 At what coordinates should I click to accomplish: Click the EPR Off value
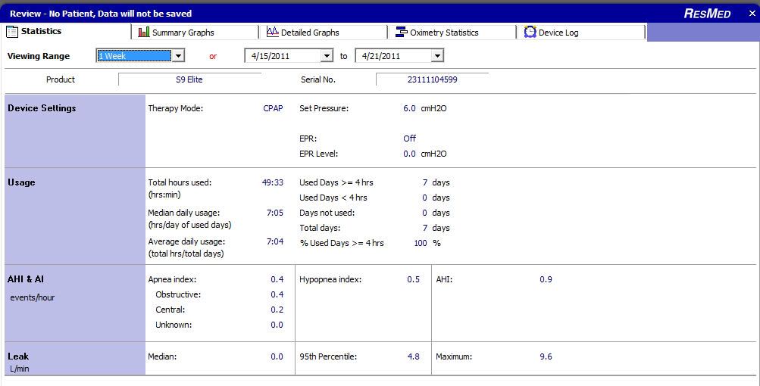[410, 139]
